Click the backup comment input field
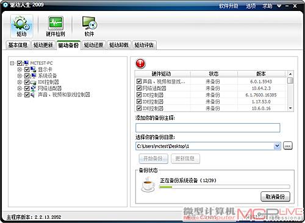 tap(208, 128)
